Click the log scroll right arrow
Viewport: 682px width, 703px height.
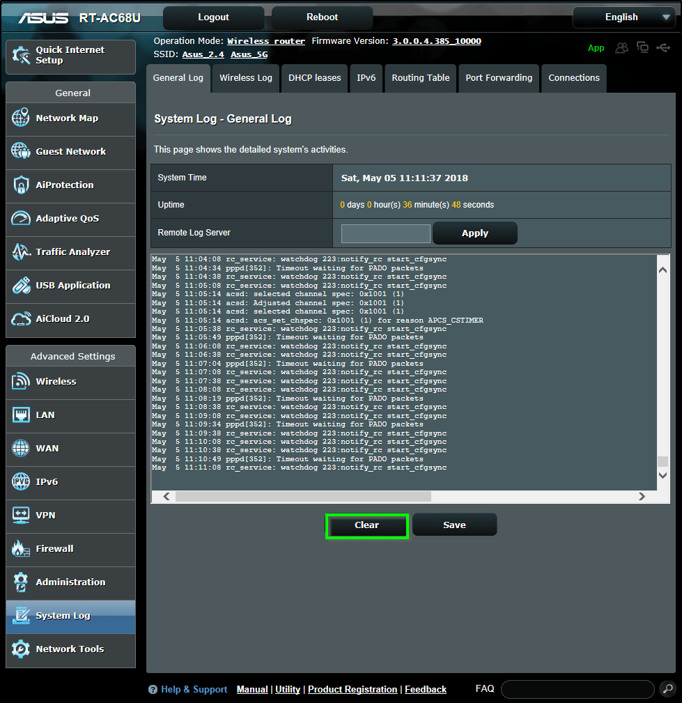click(x=642, y=496)
